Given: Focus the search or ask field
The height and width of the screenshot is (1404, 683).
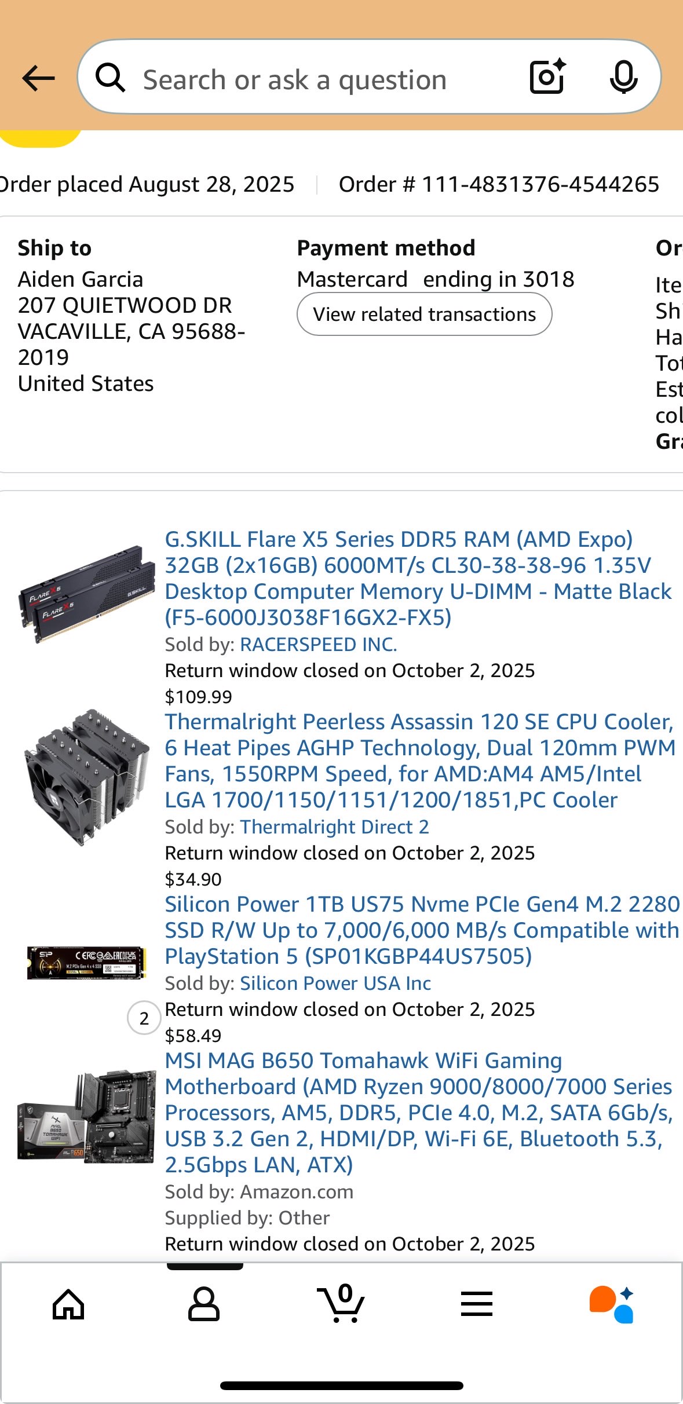Looking at the screenshot, I should (x=313, y=79).
